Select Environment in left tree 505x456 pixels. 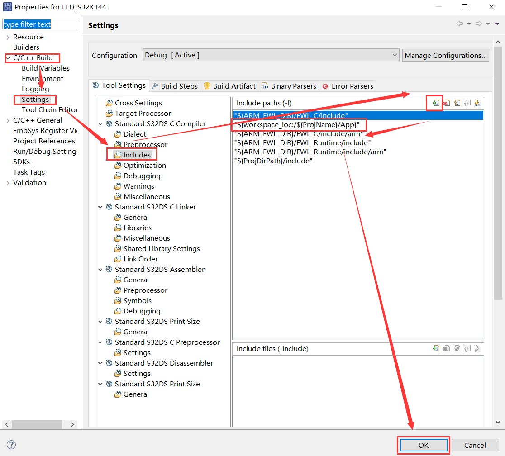[x=43, y=79]
